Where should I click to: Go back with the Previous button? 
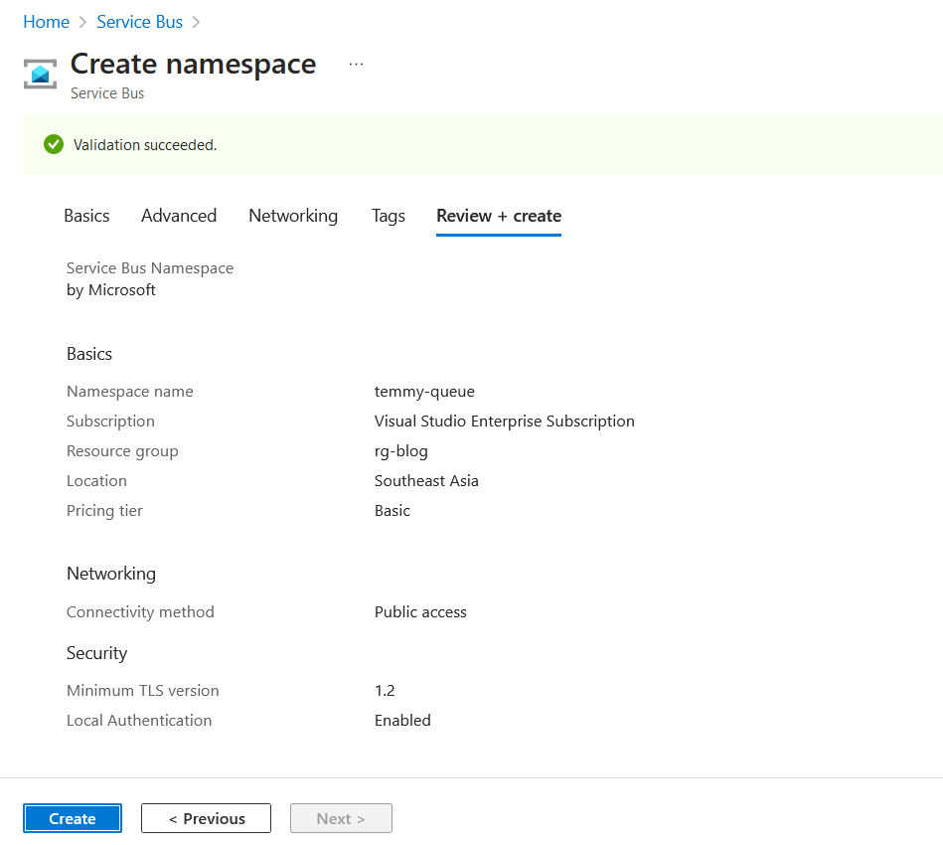coord(207,818)
